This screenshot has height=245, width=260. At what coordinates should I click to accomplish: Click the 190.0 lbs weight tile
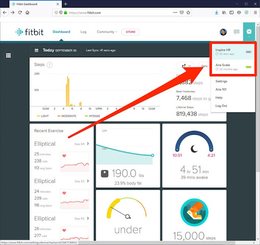tap(128, 156)
